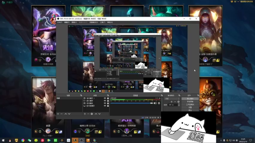Move the selected source up
Image resolution: width=255 pixels, height=143 pixels.
pos(96,114)
